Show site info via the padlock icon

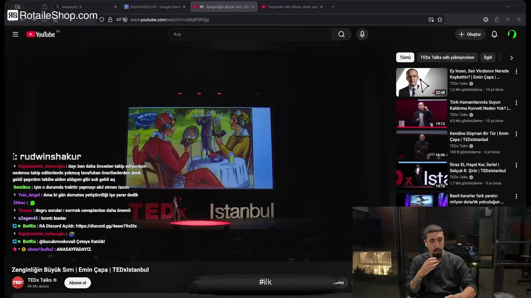[110, 19]
